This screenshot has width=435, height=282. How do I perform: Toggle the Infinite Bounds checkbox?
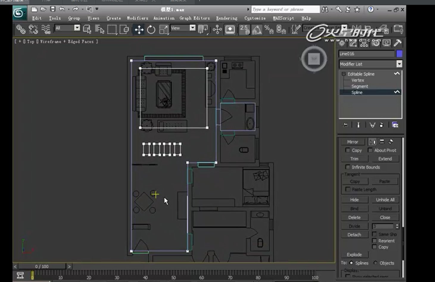(347, 167)
